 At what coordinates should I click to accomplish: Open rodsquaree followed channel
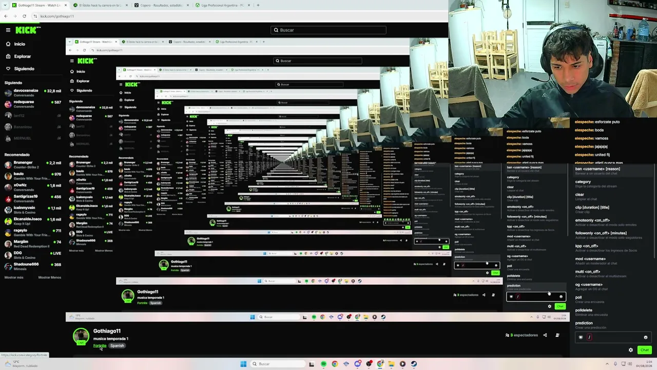point(33,104)
